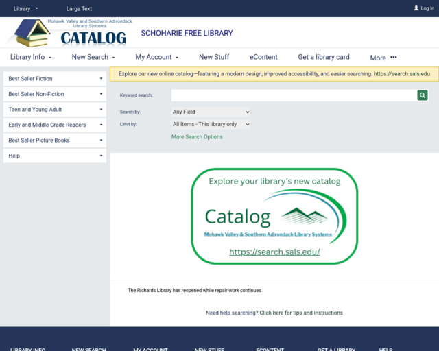This screenshot has height=351, width=439.
Task: Expand the Best Seller Picture Books panel
Action: pos(55,141)
